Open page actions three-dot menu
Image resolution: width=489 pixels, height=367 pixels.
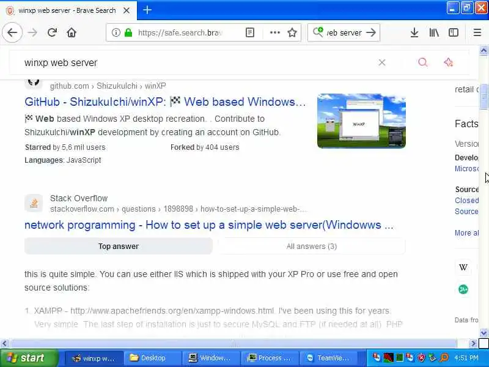coord(274,32)
